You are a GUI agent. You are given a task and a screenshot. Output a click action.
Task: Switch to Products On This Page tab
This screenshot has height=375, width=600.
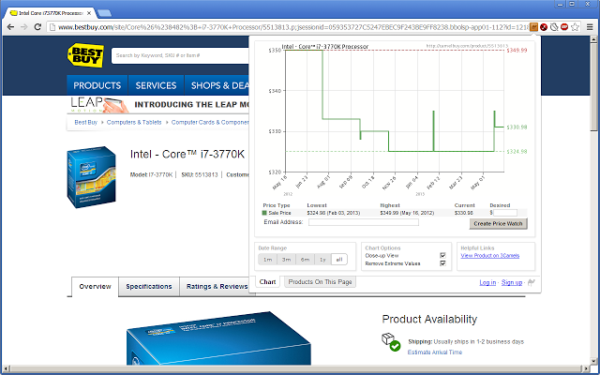click(x=320, y=282)
